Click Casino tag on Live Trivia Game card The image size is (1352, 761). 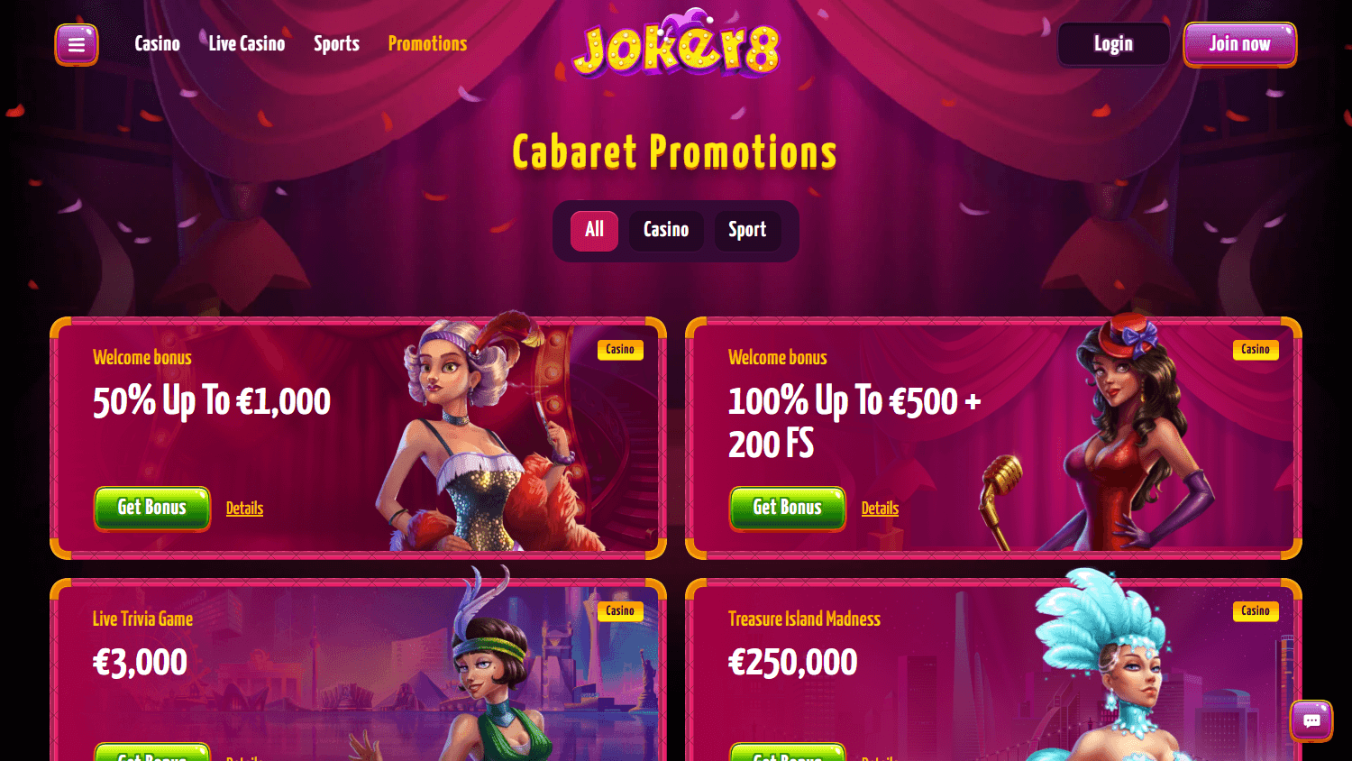click(620, 611)
